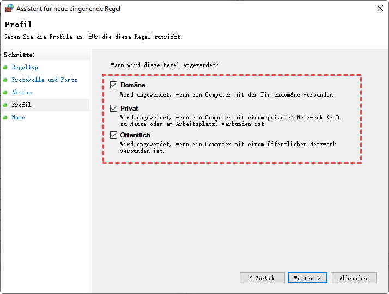
Task: Click green bullet beside Protokolle und Ports
Action: tap(5, 80)
